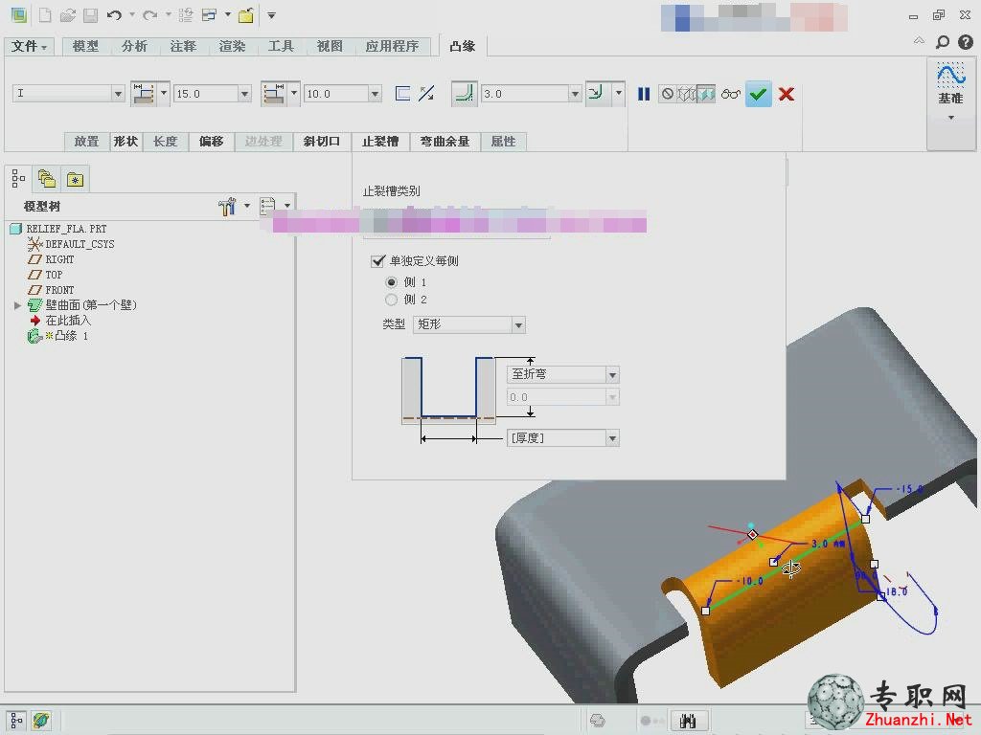The image size is (981, 735).
Task: Click the Undo arrow icon
Action: pyautogui.click(x=114, y=15)
